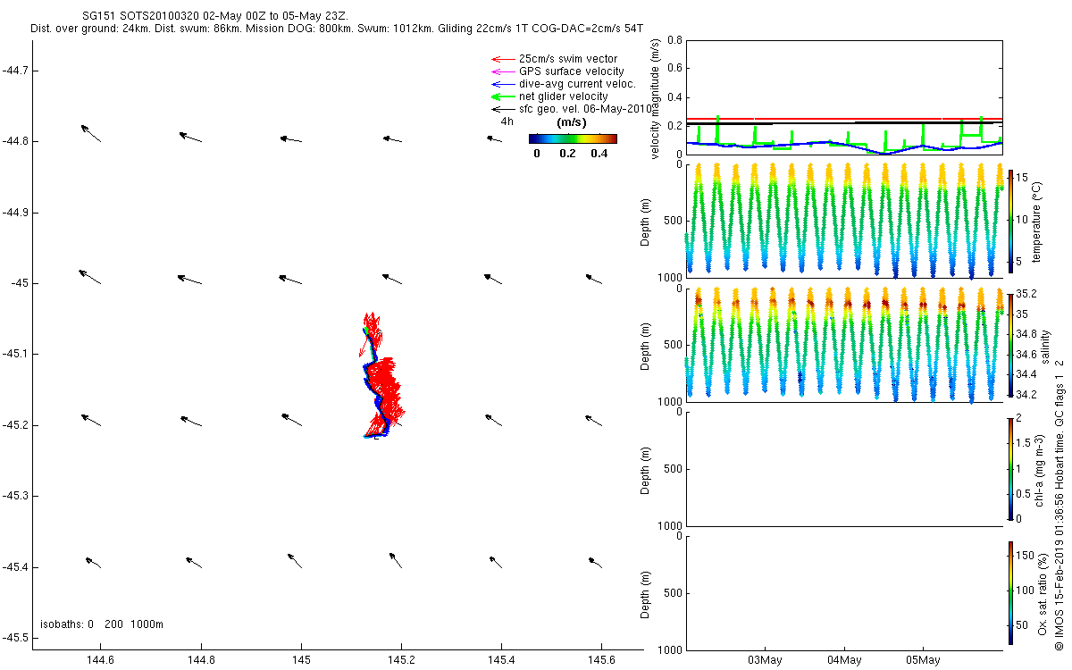Click the '-45.5' latitude tick label
Viewport: 1072px width, 670px height.
(x=15, y=638)
